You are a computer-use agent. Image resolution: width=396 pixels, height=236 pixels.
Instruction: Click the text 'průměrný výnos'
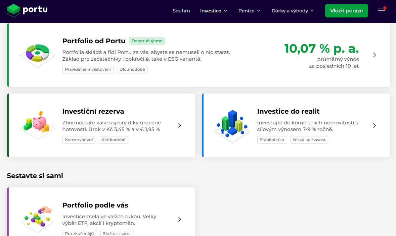[x=338, y=59]
